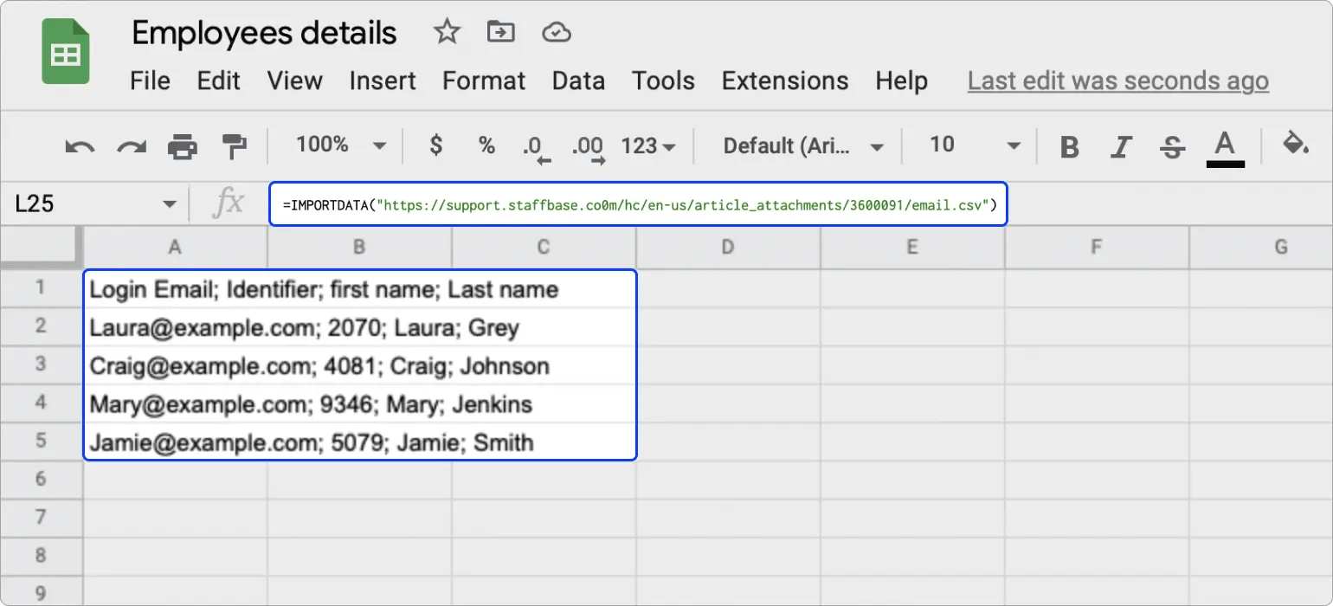
Task: Click the redo arrow icon
Action: point(132,146)
